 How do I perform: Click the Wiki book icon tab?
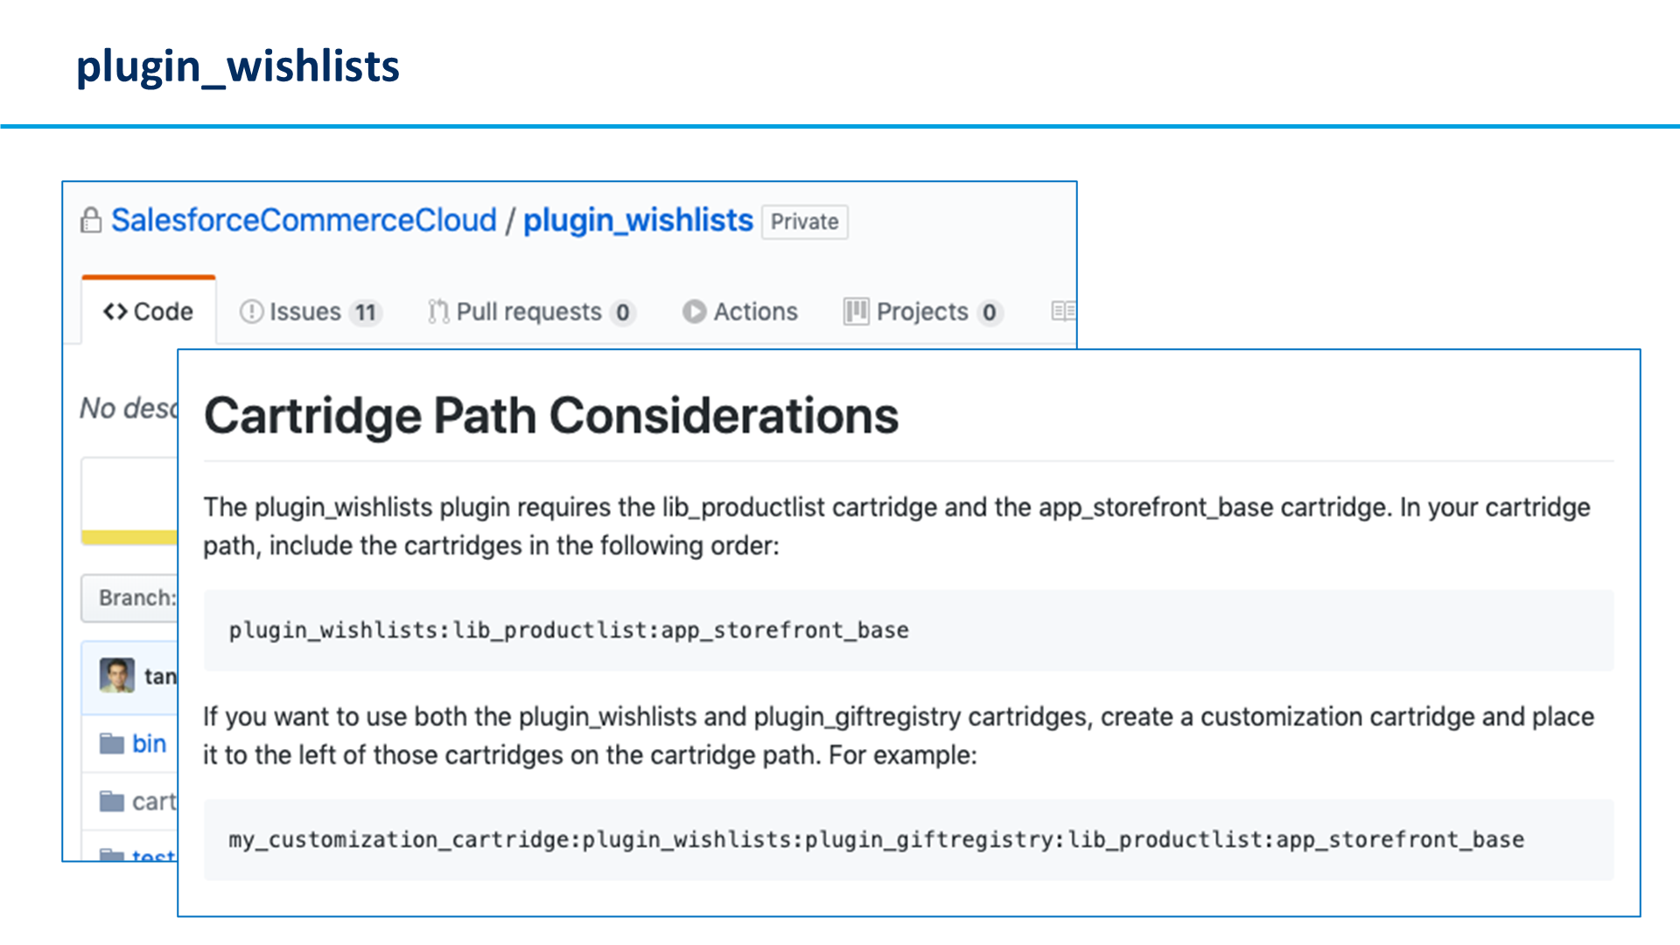1063,311
